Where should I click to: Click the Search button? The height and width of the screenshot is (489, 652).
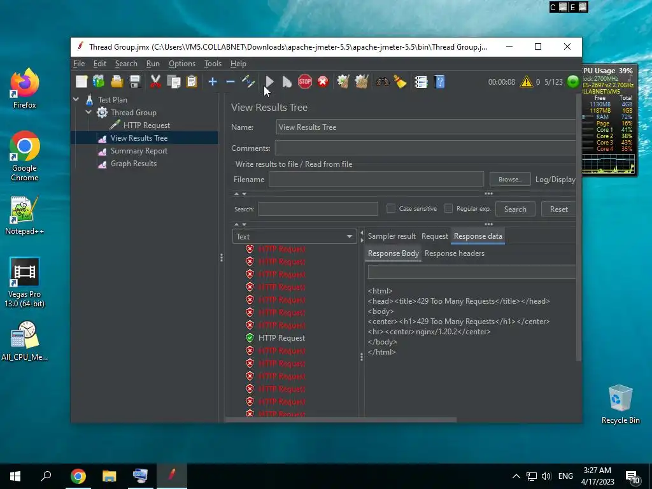click(515, 209)
